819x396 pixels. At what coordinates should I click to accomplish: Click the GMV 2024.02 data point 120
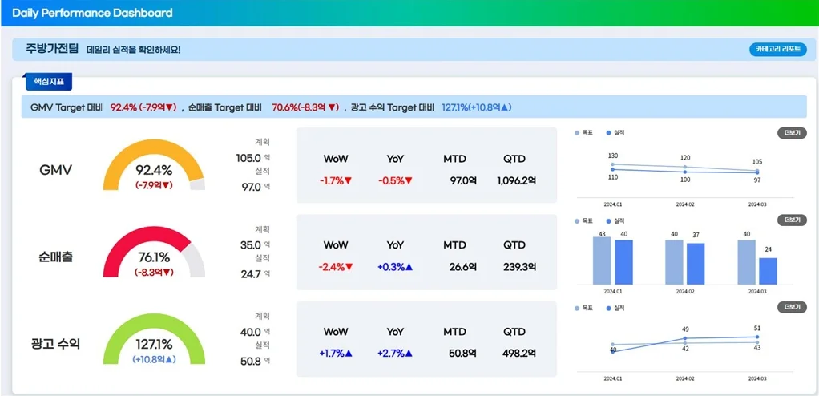pos(685,166)
